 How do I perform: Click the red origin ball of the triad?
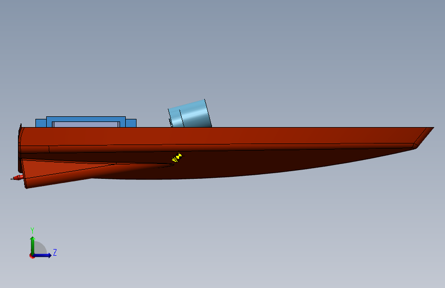(x=32, y=256)
